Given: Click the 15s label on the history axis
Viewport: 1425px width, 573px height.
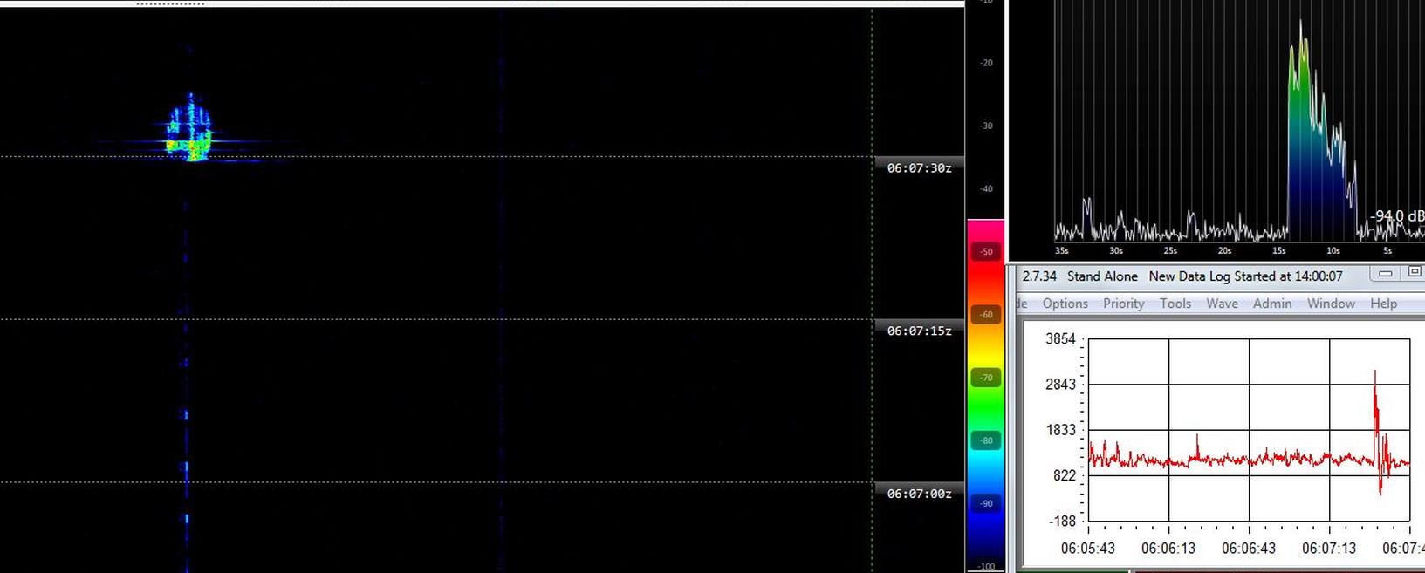Looking at the screenshot, I should point(1278,251).
